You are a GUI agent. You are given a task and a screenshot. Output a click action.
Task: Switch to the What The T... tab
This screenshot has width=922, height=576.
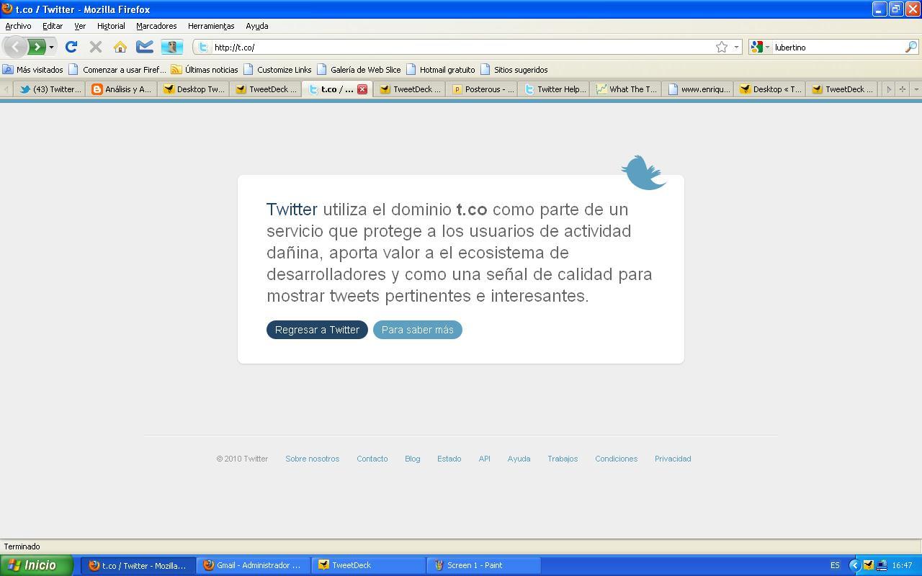pos(626,89)
